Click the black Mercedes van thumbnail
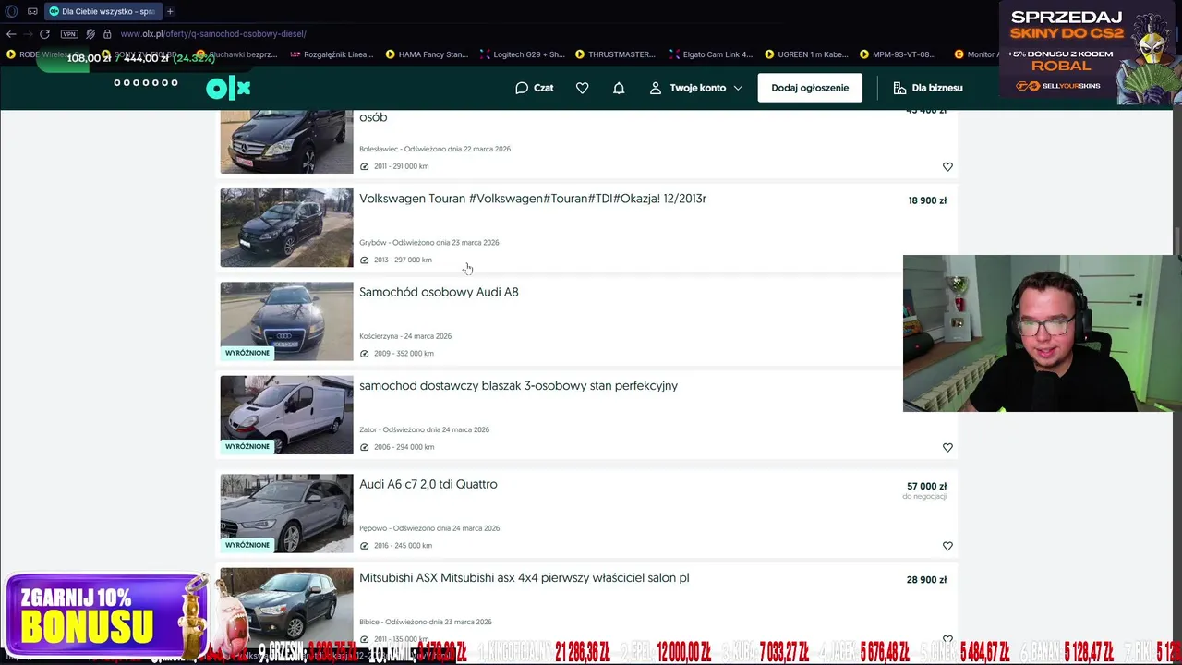1182x665 pixels. pyautogui.click(x=286, y=141)
